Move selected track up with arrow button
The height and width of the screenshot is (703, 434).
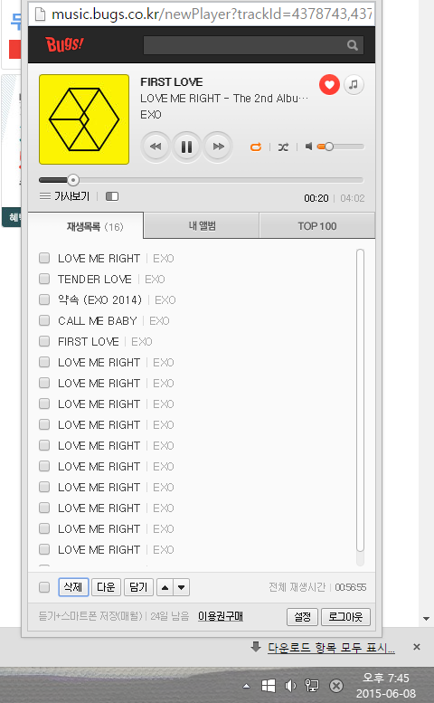[x=165, y=587]
